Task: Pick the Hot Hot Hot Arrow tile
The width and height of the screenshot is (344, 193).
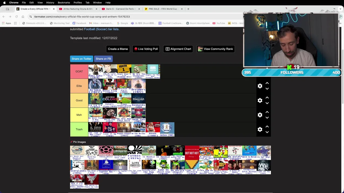Action: pos(192,153)
